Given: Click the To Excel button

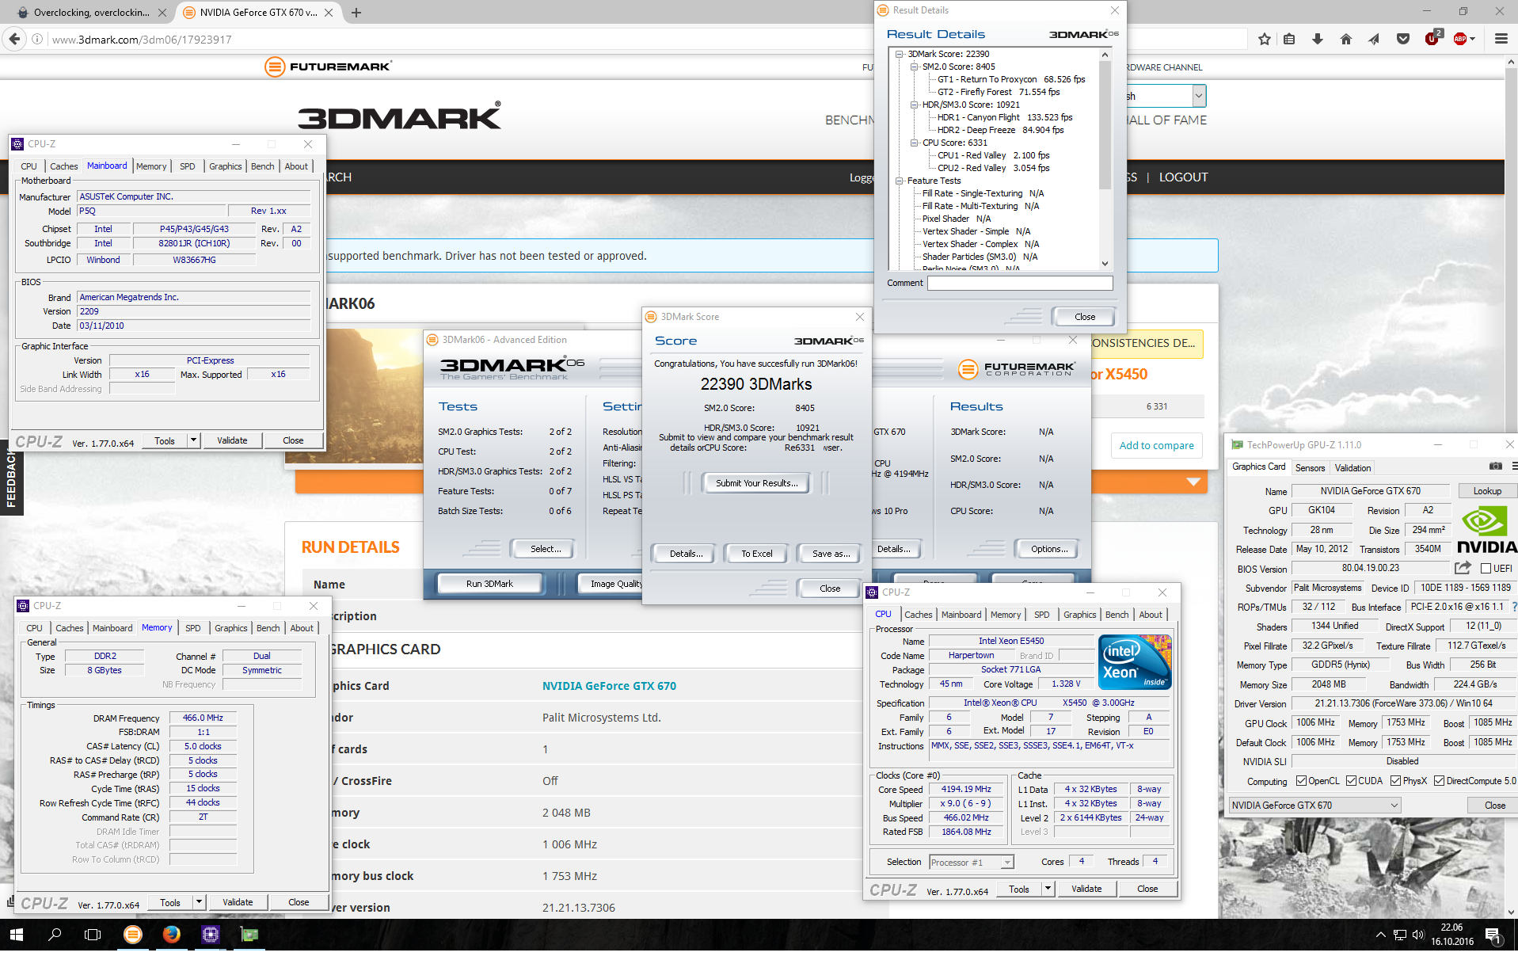Looking at the screenshot, I should click(x=756, y=554).
